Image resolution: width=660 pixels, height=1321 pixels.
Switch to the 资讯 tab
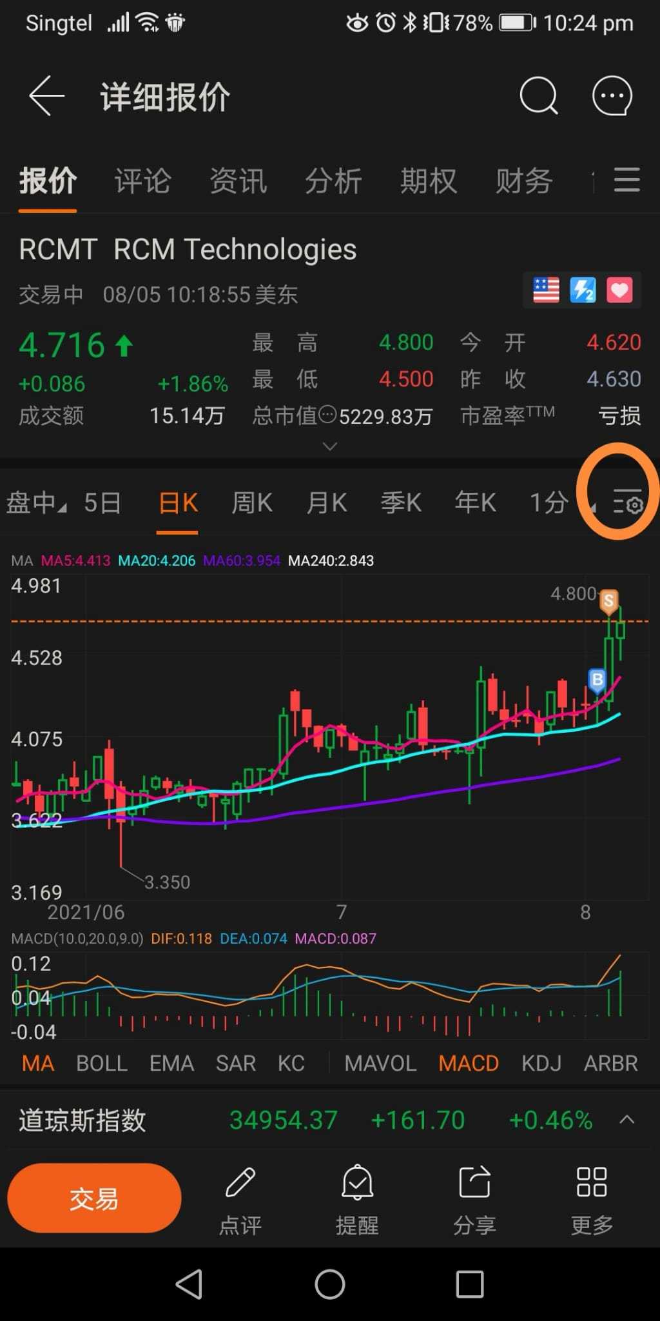pyautogui.click(x=238, y=181)
